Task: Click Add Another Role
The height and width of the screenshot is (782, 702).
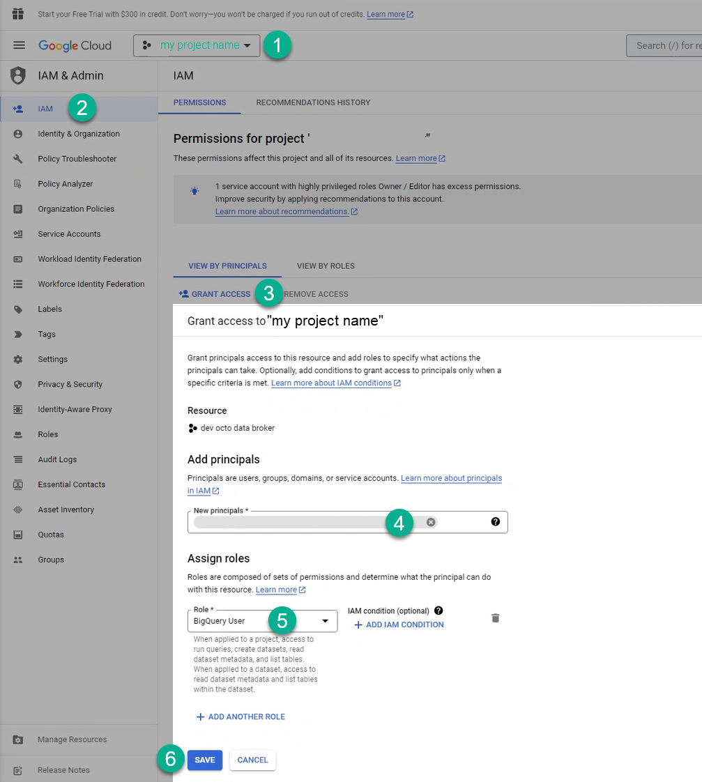Action: click(241, 716)
